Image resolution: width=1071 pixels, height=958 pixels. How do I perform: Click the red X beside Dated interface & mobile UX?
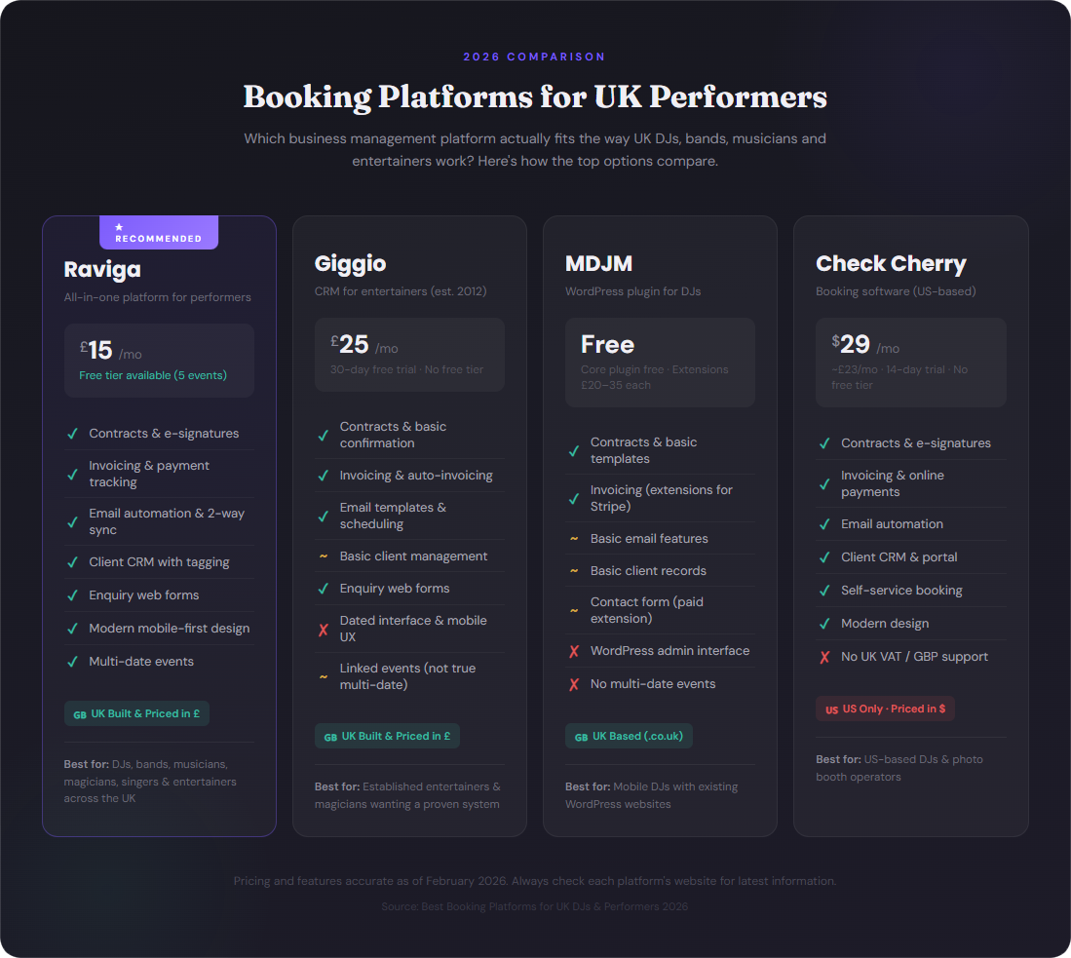(324, 630)
